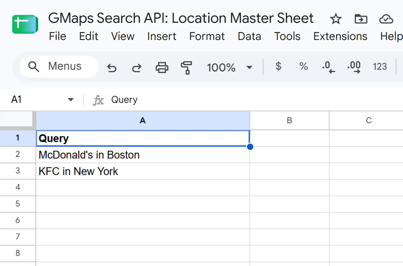Format as currency with dollar icon

[278, 66]
